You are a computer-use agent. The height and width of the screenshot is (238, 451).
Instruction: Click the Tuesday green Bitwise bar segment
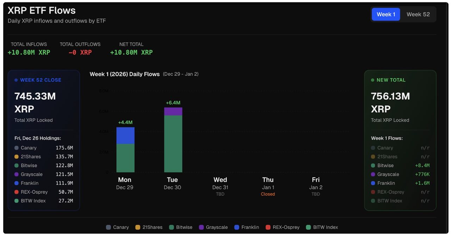pos(173,144)
